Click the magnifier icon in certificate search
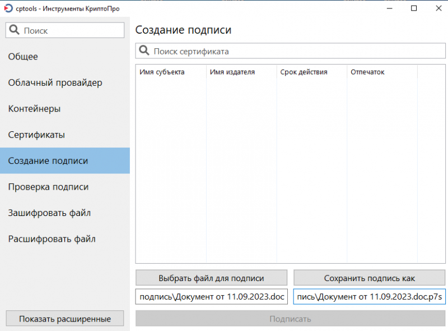Screen dimensions: 448x331 pos(144,51)
